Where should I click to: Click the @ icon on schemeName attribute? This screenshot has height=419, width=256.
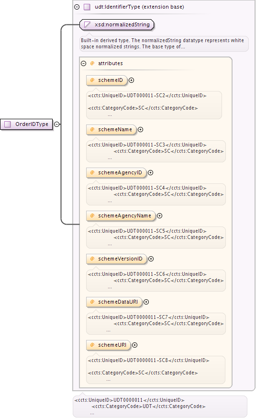pyautogui.click(x=92, y=130)
